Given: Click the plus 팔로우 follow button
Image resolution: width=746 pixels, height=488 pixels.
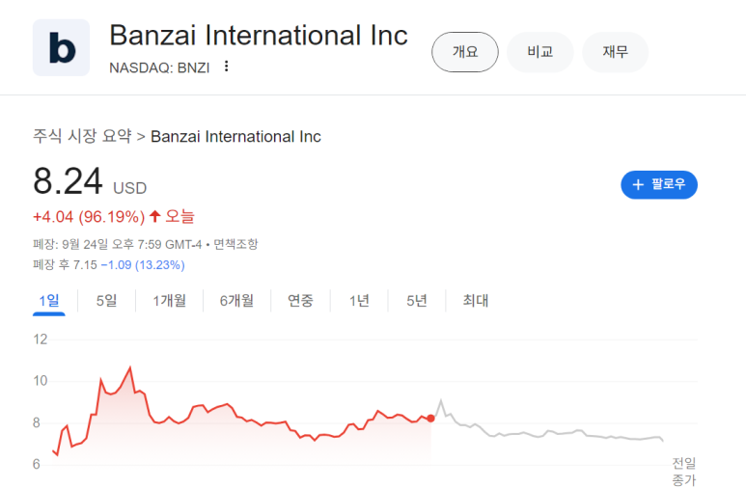Looking at the screenshot, I should tap(659, 184).
